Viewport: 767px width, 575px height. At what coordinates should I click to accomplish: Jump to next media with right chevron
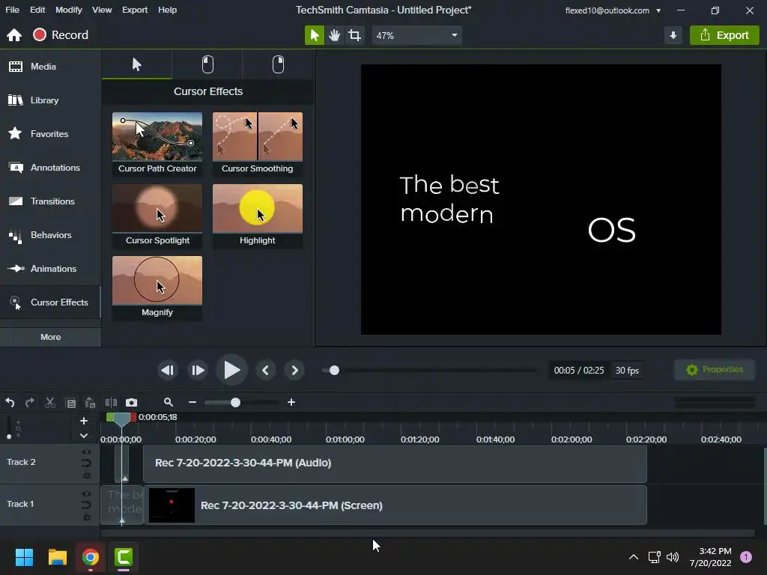point(294,370)
